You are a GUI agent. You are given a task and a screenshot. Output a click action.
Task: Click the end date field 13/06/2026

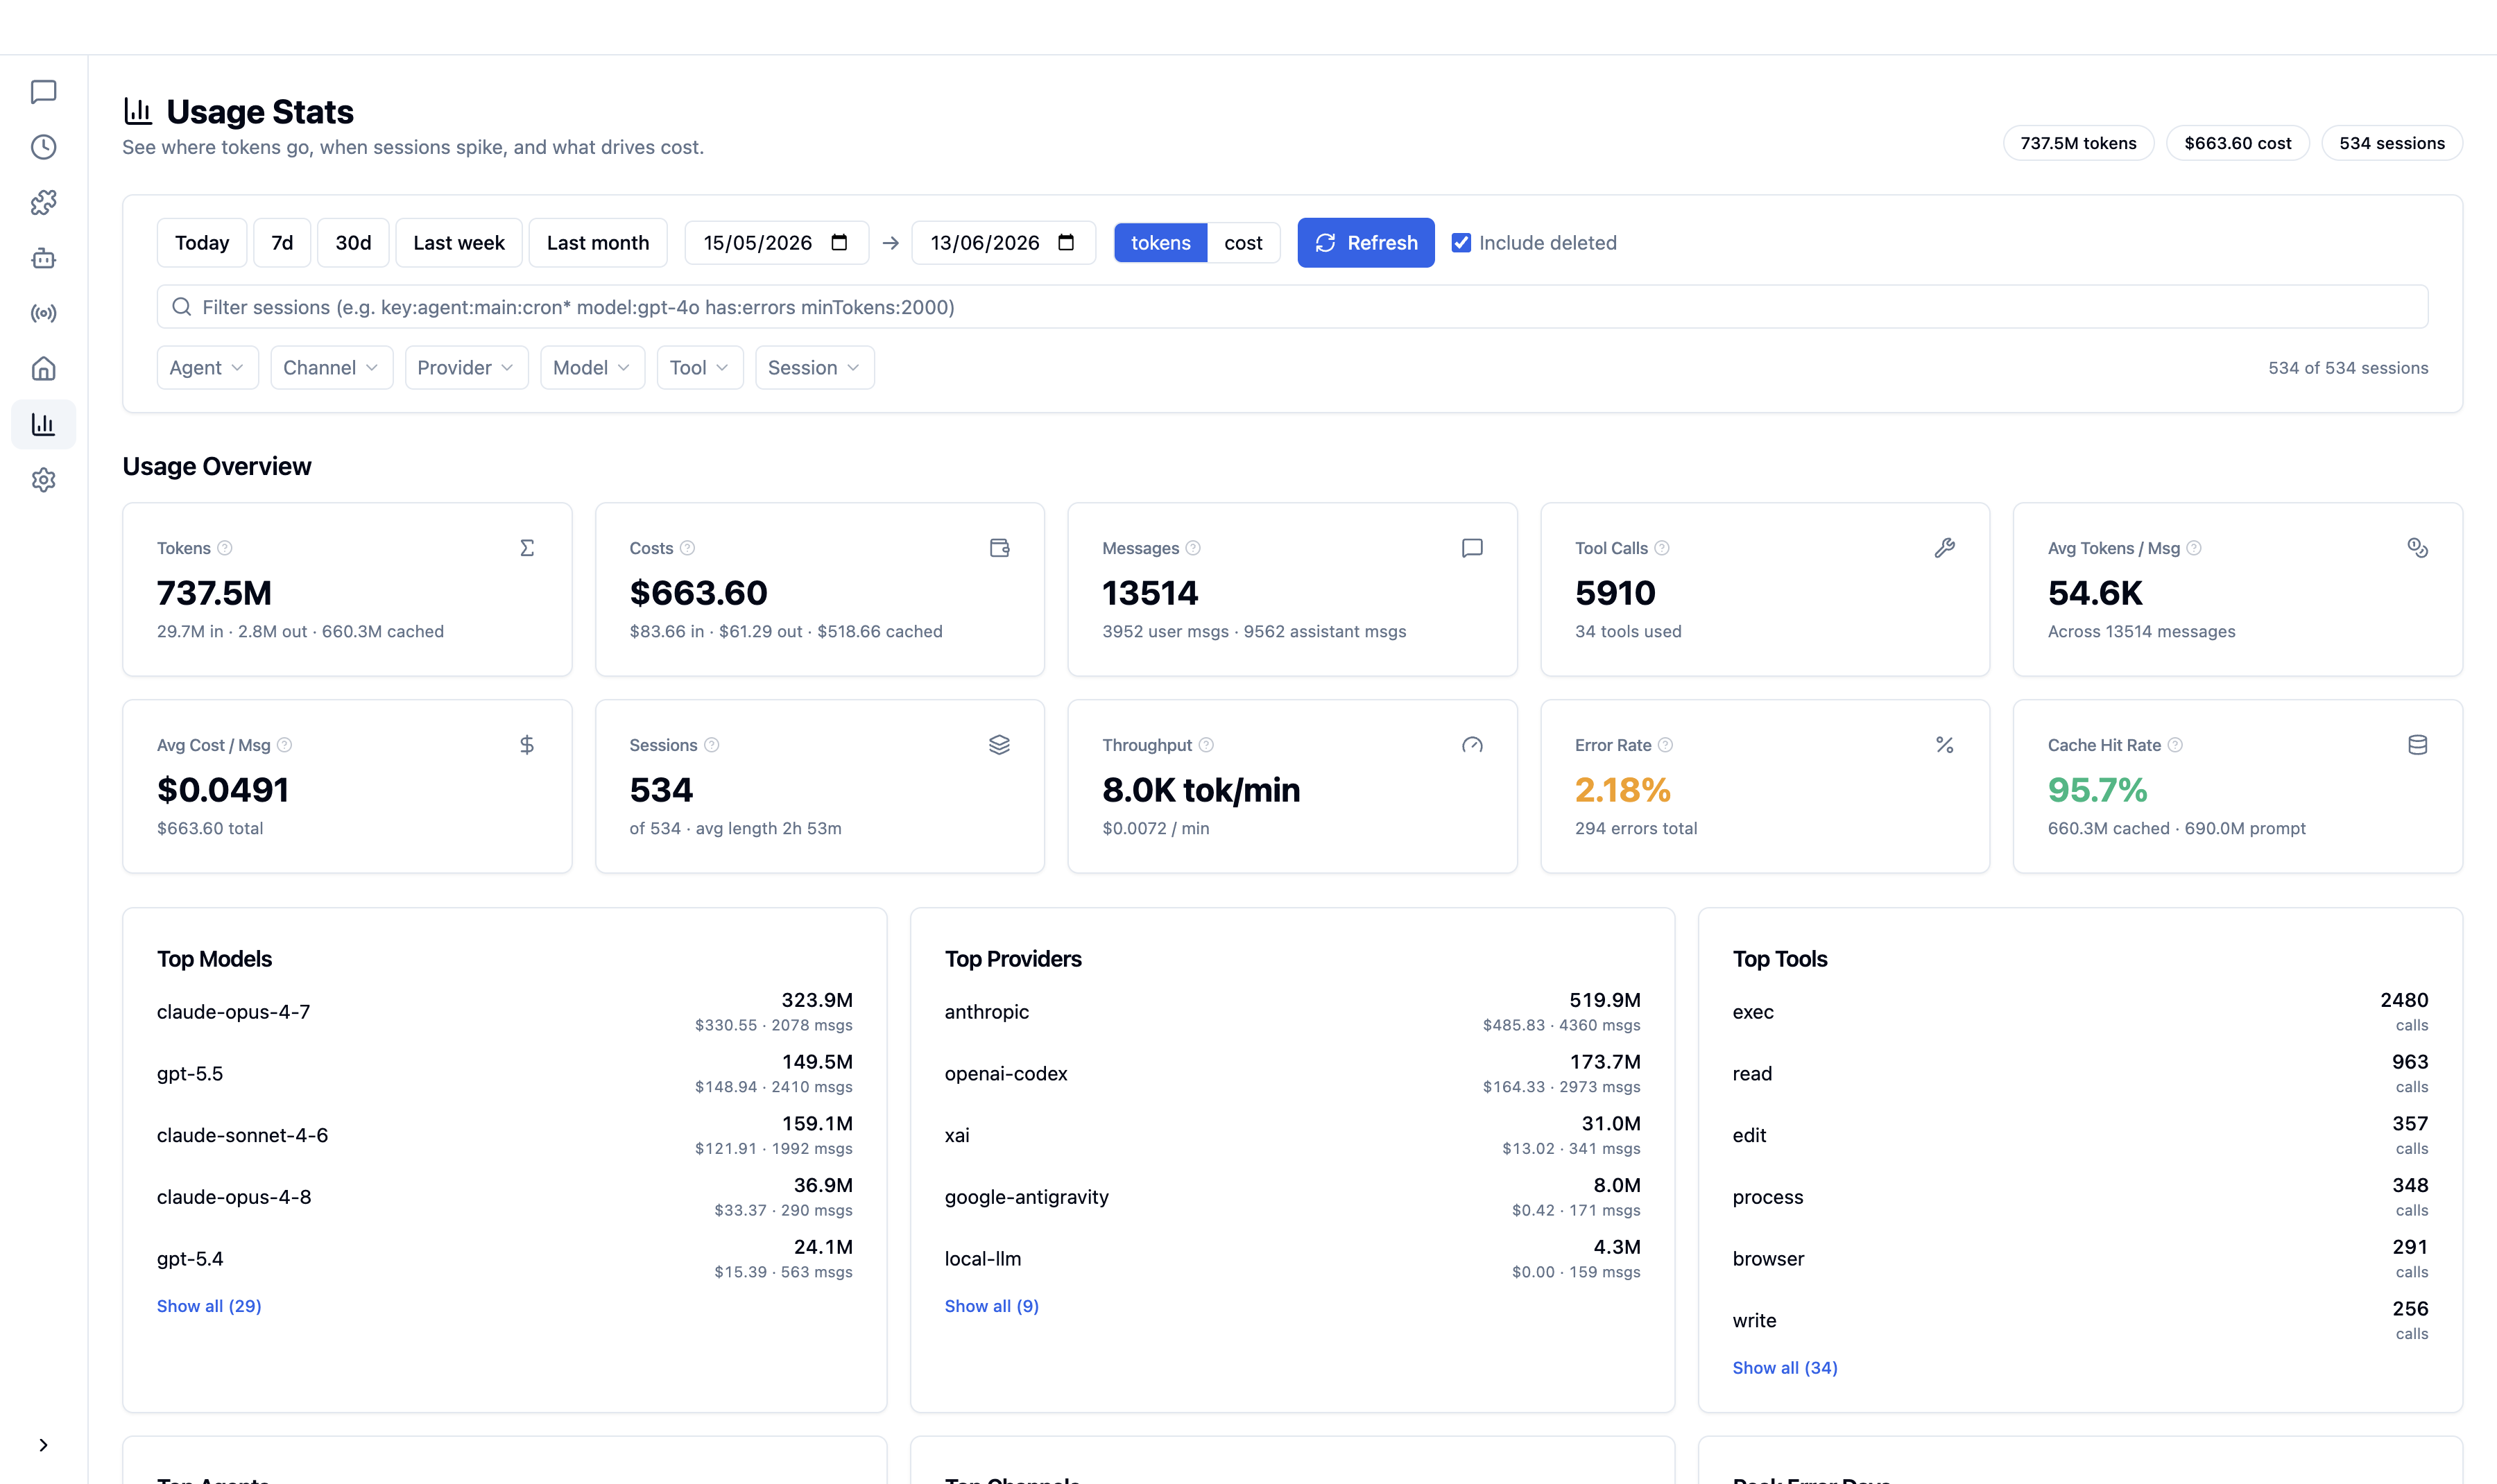point(1003,243)
